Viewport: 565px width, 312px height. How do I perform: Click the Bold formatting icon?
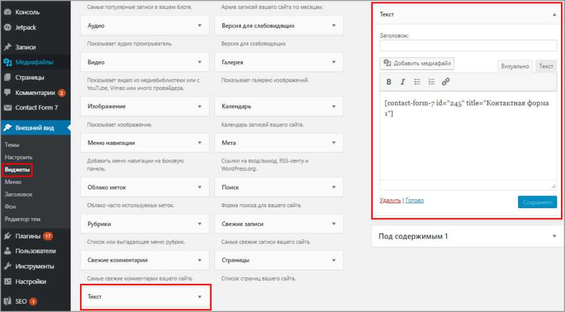click(x=388, y=82)
